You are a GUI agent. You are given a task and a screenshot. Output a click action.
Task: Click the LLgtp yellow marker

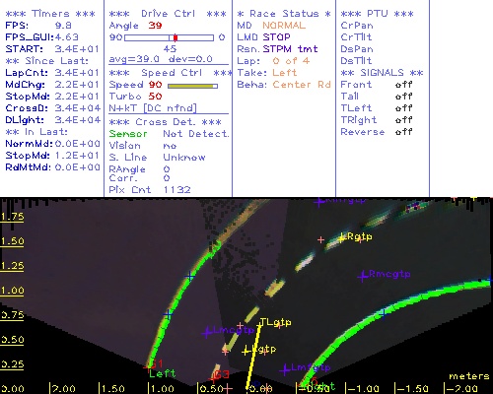tap(246, 352)
